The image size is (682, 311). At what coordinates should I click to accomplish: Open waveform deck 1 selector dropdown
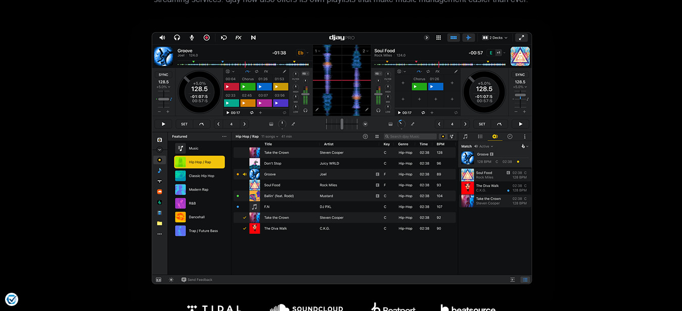coord(317,51)
